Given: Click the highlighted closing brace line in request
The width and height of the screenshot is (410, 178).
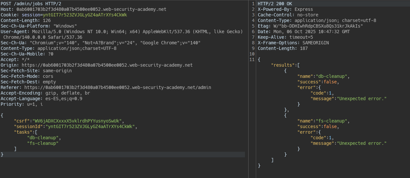Looking at the screenshot, I should [2, 154].
